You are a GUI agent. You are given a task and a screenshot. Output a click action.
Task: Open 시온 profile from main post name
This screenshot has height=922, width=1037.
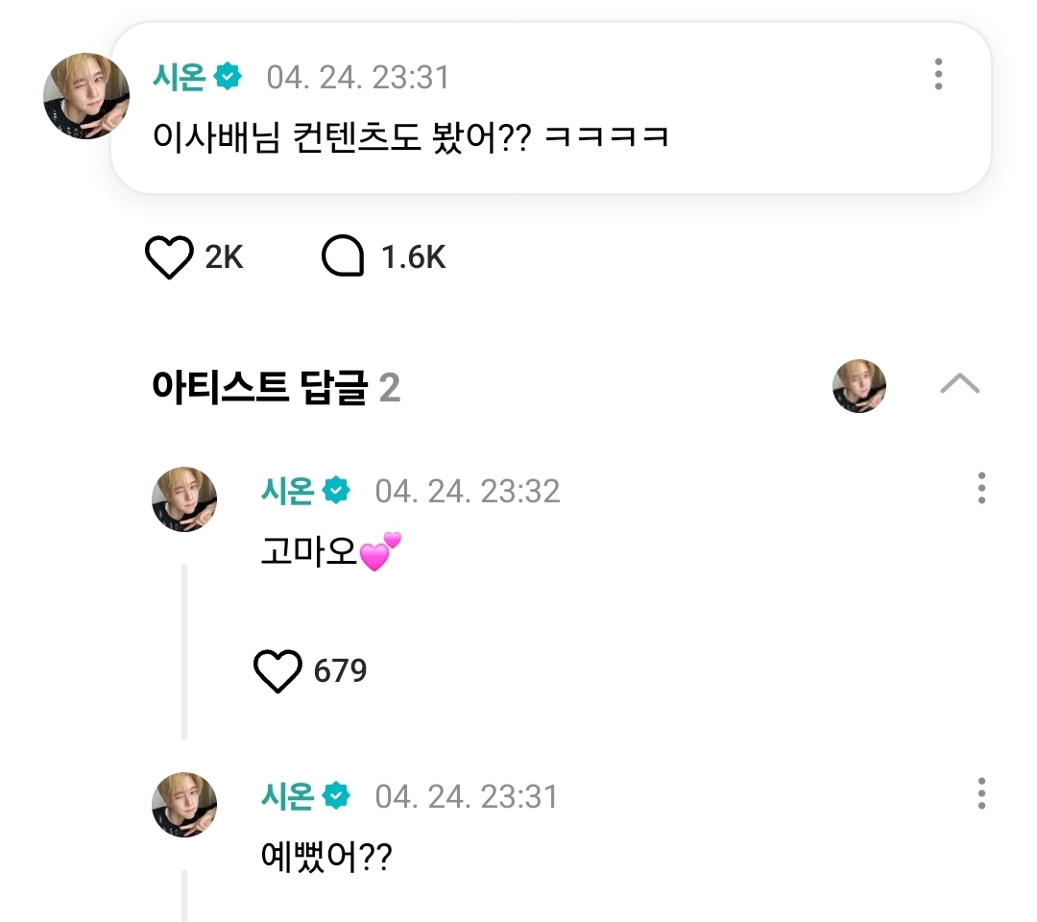(180, 77)
